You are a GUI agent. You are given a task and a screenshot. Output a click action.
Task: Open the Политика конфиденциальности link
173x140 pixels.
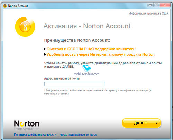pyautogui.click(x=35, y=134)
